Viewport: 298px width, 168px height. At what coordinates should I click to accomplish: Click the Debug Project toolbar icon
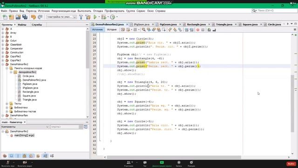[103, 17]
